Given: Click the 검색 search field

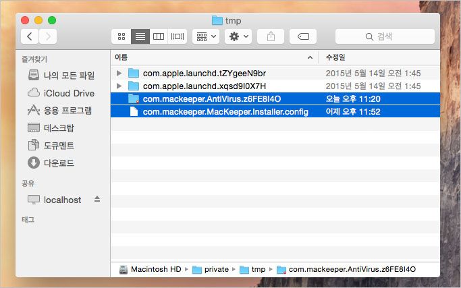Looking at the screenshot, I should tap(385, 36).
